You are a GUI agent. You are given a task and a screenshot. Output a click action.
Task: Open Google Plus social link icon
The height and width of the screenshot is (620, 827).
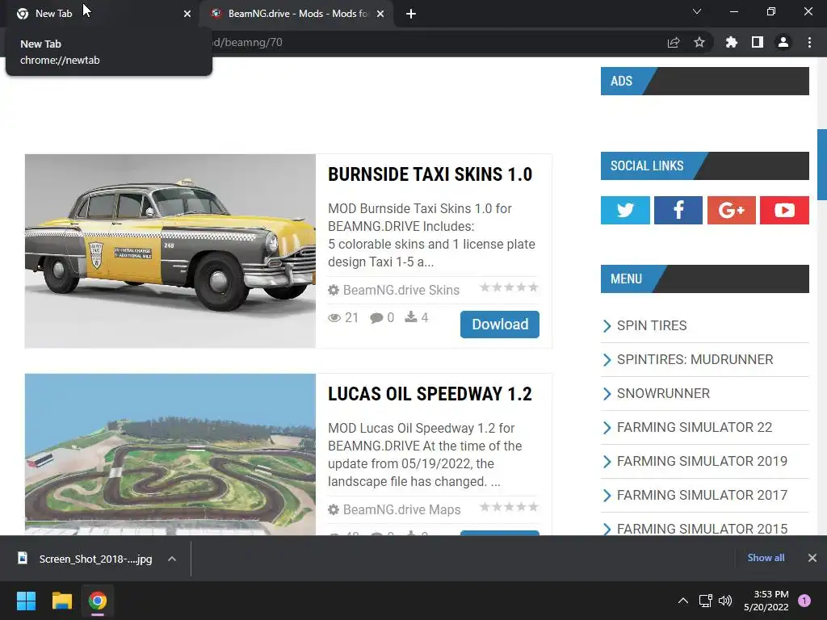tap(731, 210)
